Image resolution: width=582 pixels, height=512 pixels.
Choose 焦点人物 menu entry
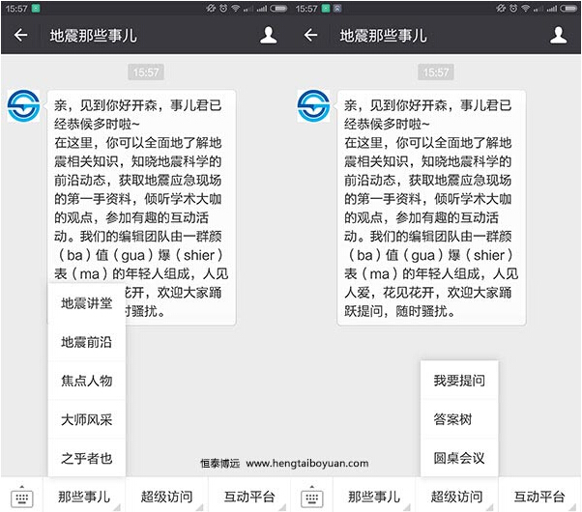(87, 381)
